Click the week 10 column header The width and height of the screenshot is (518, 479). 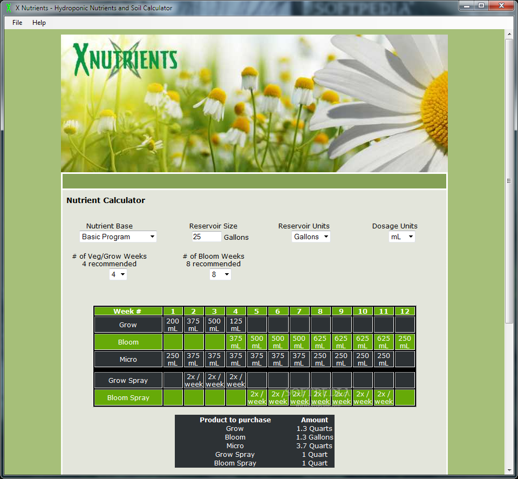click(x=363, y=312)
